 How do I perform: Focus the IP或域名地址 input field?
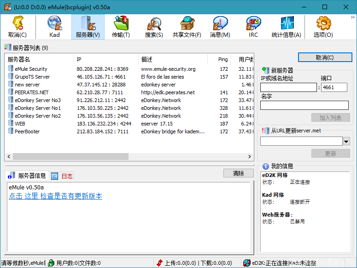[288, 87]
